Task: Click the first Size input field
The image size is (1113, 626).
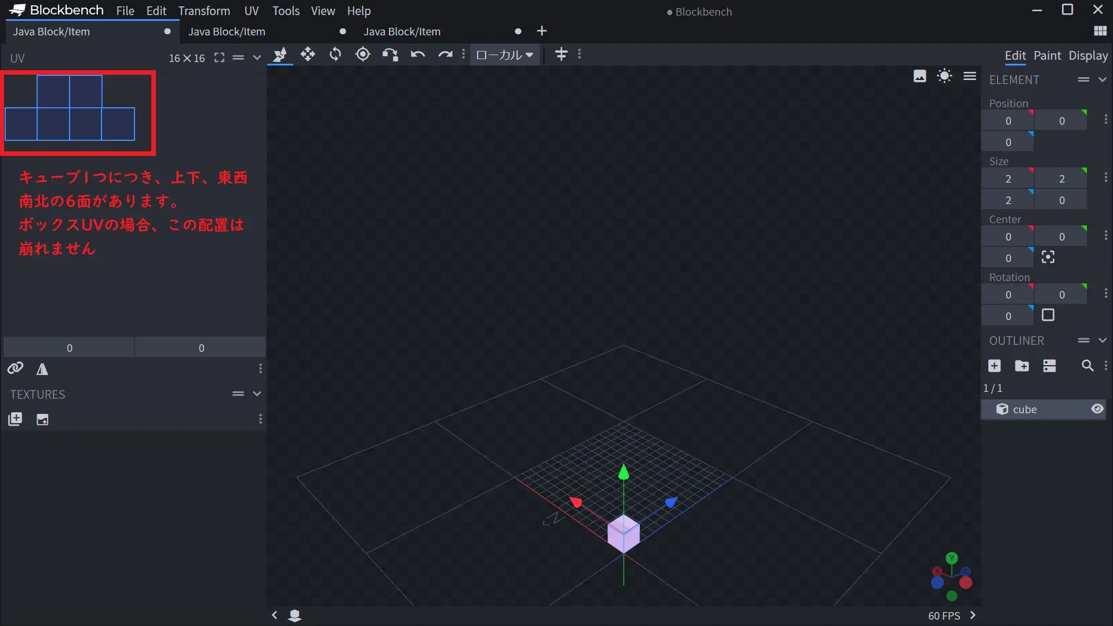Action: pos(1007,179)
